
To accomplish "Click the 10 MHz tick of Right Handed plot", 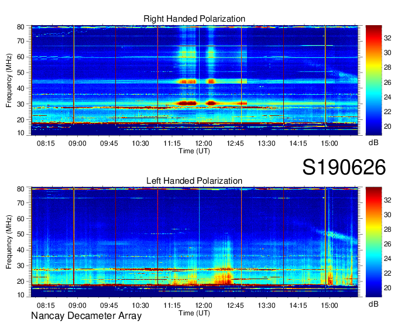I will (20, 133).
